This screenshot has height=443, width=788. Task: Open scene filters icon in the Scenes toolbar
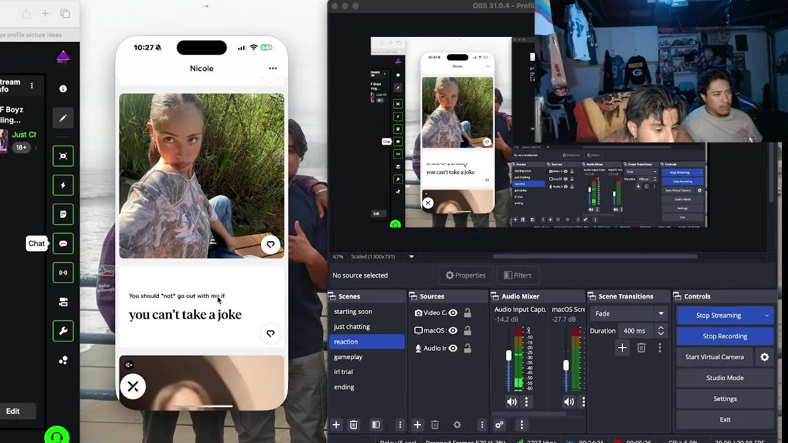click(376, 425)
